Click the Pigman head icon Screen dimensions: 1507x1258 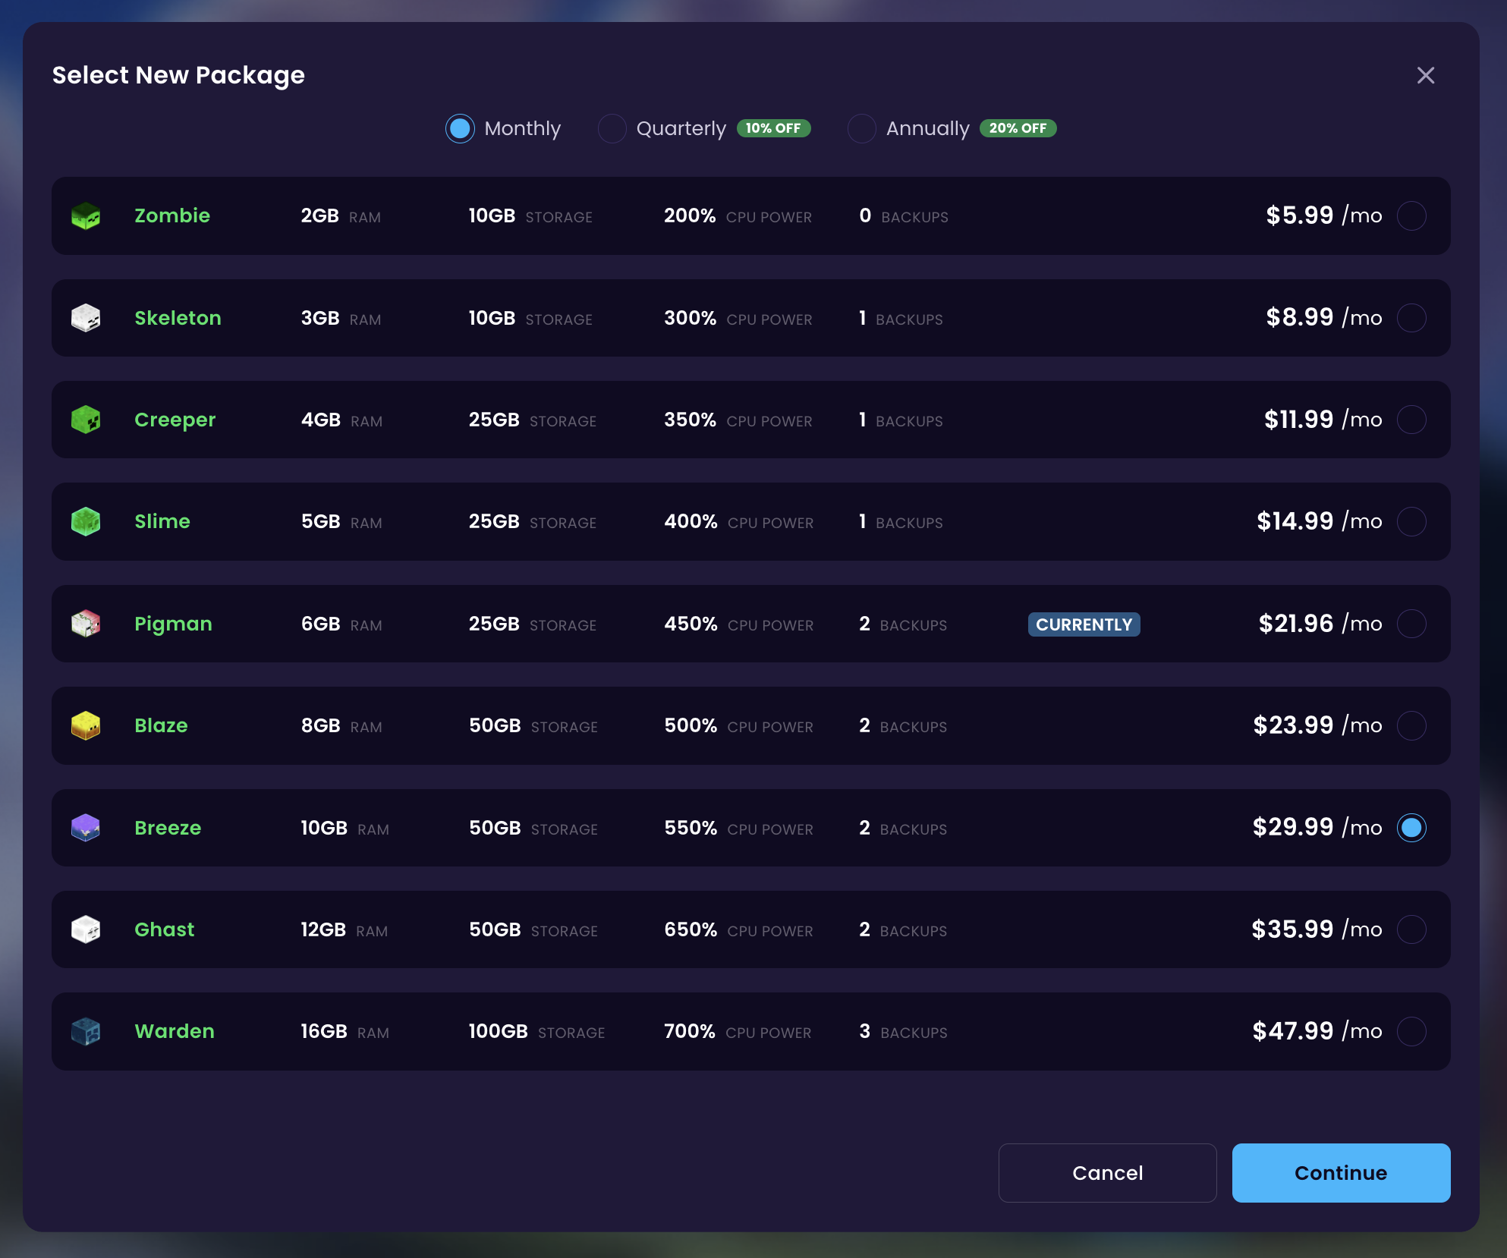point(86,624)
